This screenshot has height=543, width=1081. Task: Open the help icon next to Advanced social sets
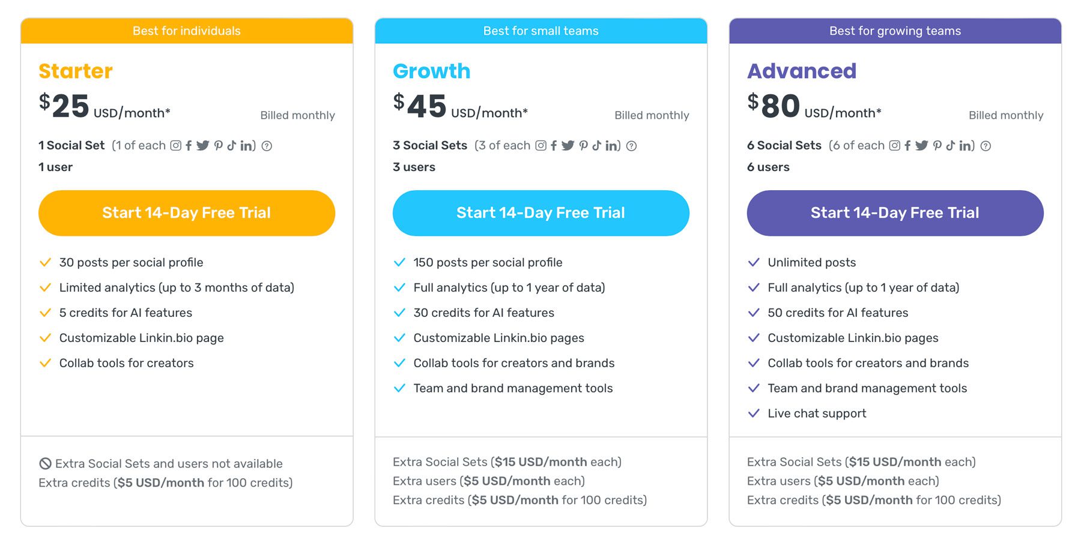(x=986, y=145)
